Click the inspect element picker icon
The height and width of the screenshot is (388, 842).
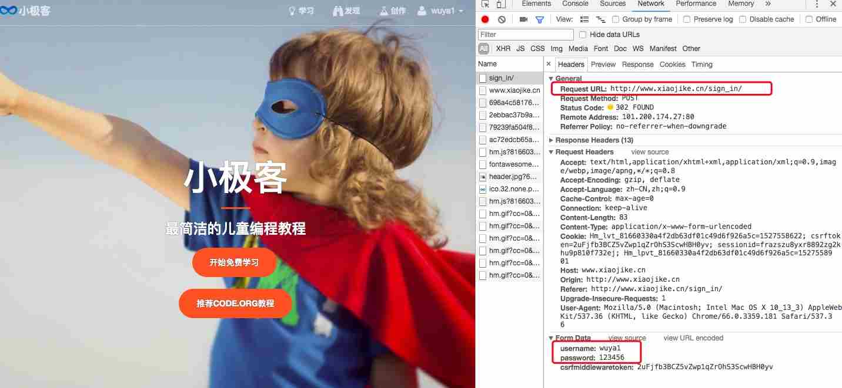coord(485,4)
